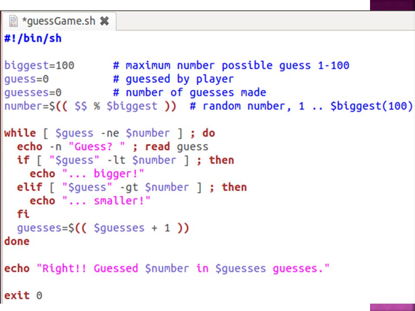This screenshot has height=311, width=415.
Task: Click the '-ne' operator on the while line
Action: click(x=109, y=133)
